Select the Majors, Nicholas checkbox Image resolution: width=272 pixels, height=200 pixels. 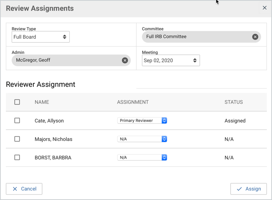17,139
